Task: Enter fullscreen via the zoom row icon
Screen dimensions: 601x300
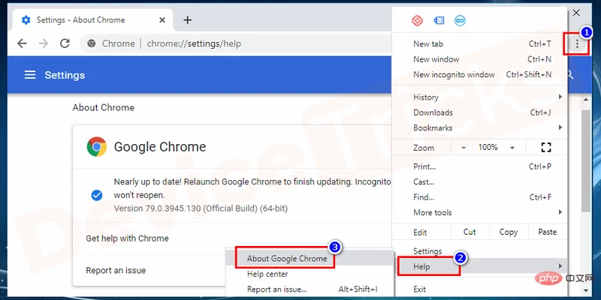Action: point(546,147)
